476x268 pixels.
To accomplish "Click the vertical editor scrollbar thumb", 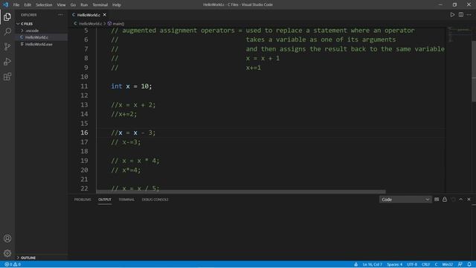I will point(474,71).
